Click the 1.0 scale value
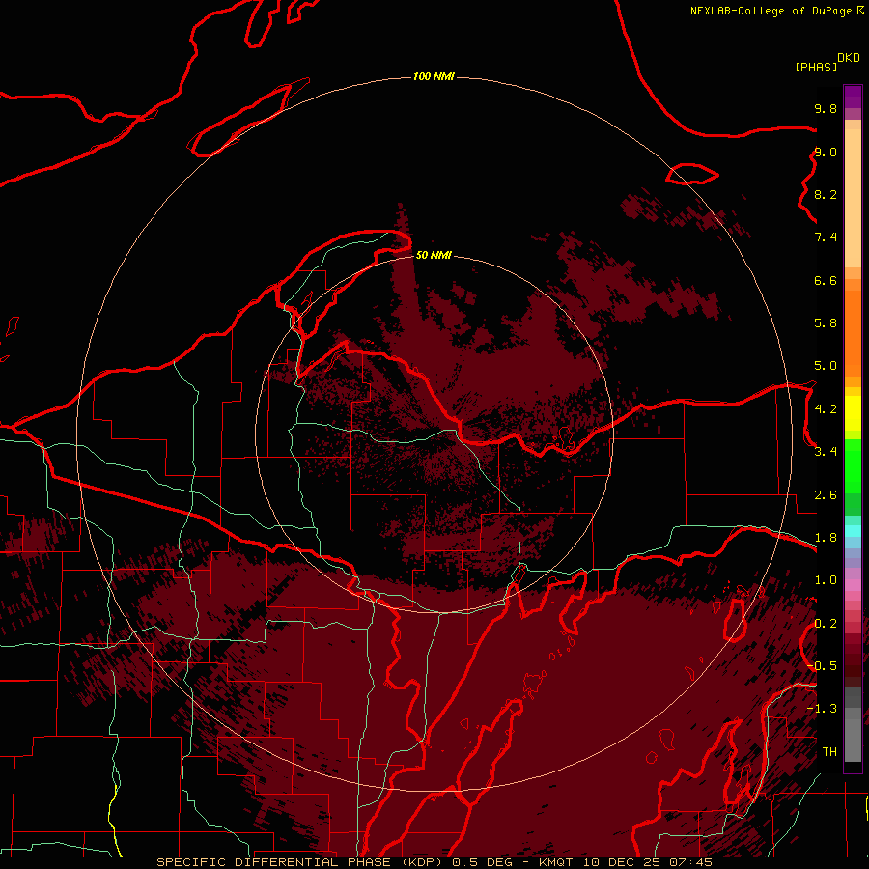 (x=826, y=579)
